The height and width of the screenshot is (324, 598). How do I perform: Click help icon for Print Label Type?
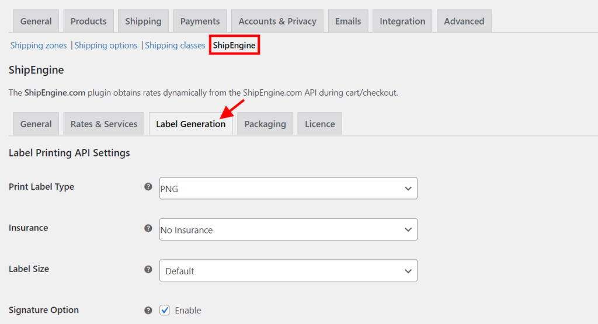click(x=148, y=187)
